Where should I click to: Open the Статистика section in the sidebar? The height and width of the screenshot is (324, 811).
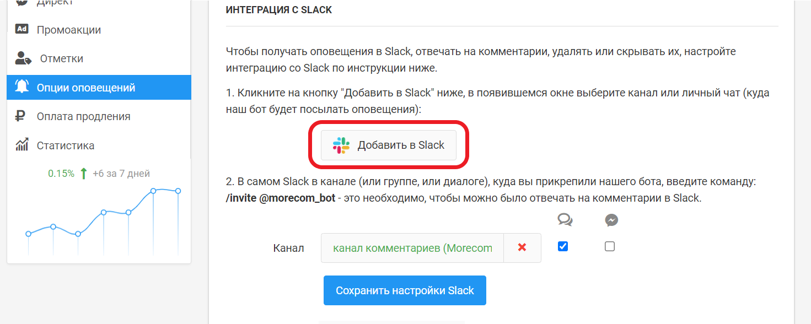click(66, 145)
